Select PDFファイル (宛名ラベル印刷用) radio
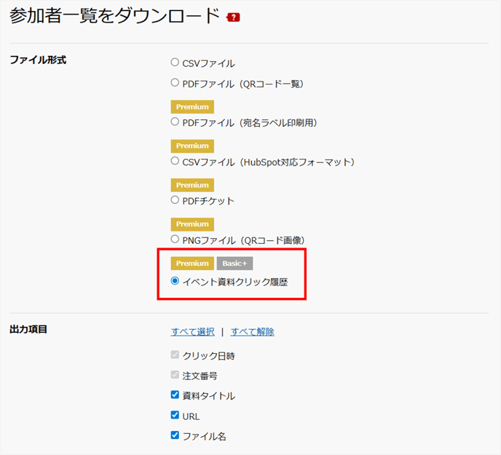This screenshot has width=501, height=455. 175,122
